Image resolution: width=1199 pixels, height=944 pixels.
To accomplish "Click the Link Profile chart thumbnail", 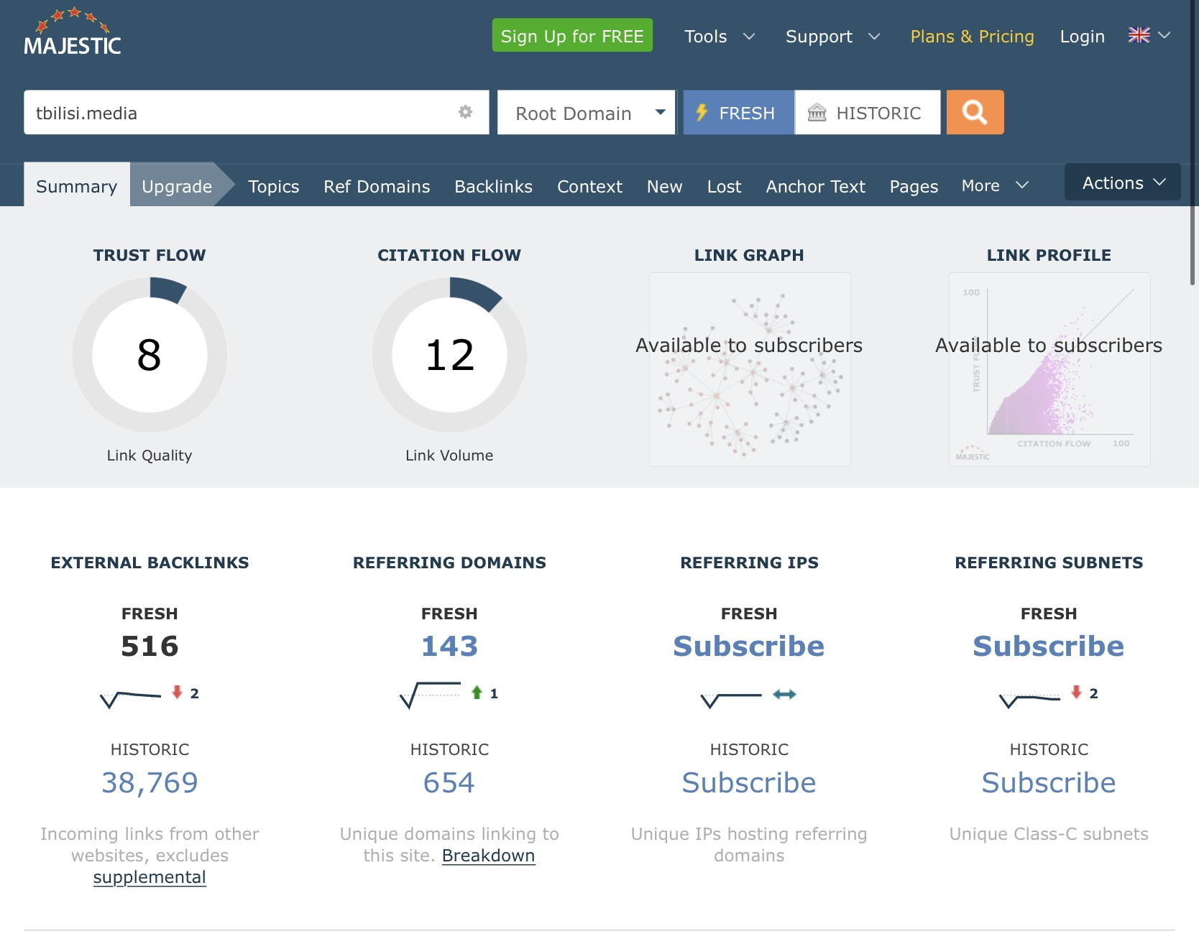I will tap(1049, 369).
